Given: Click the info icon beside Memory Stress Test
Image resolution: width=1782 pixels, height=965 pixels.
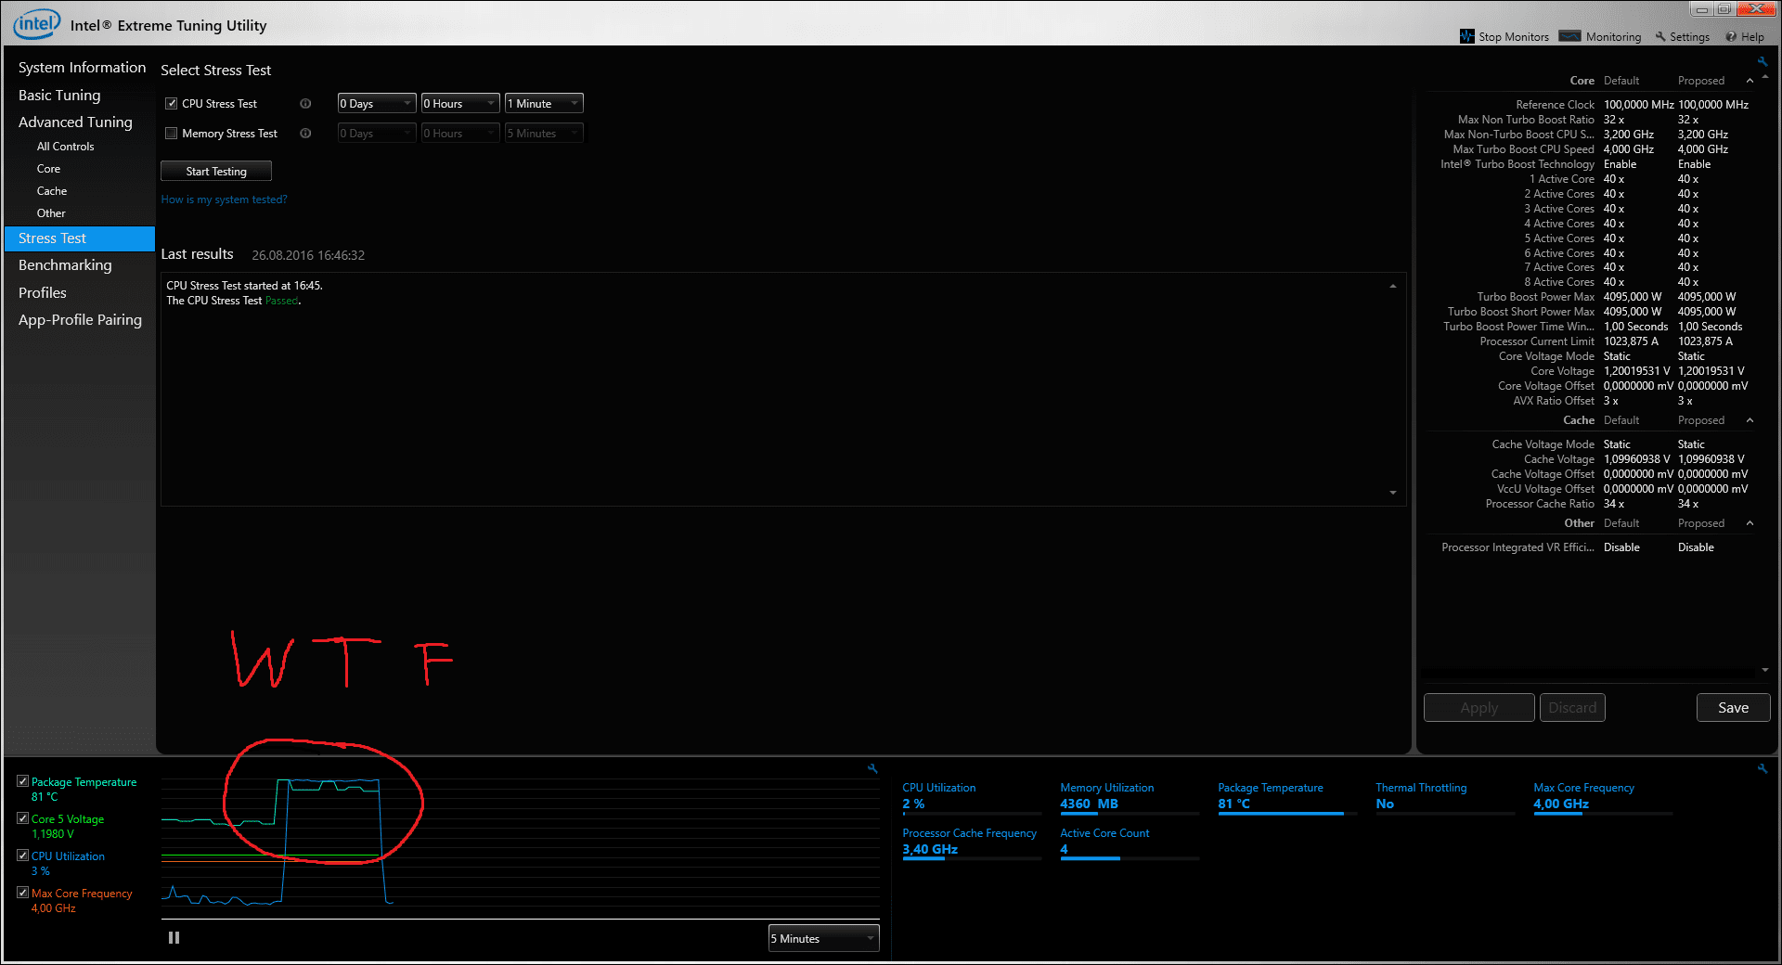Looking at the screenshot, I should [305, 134].
